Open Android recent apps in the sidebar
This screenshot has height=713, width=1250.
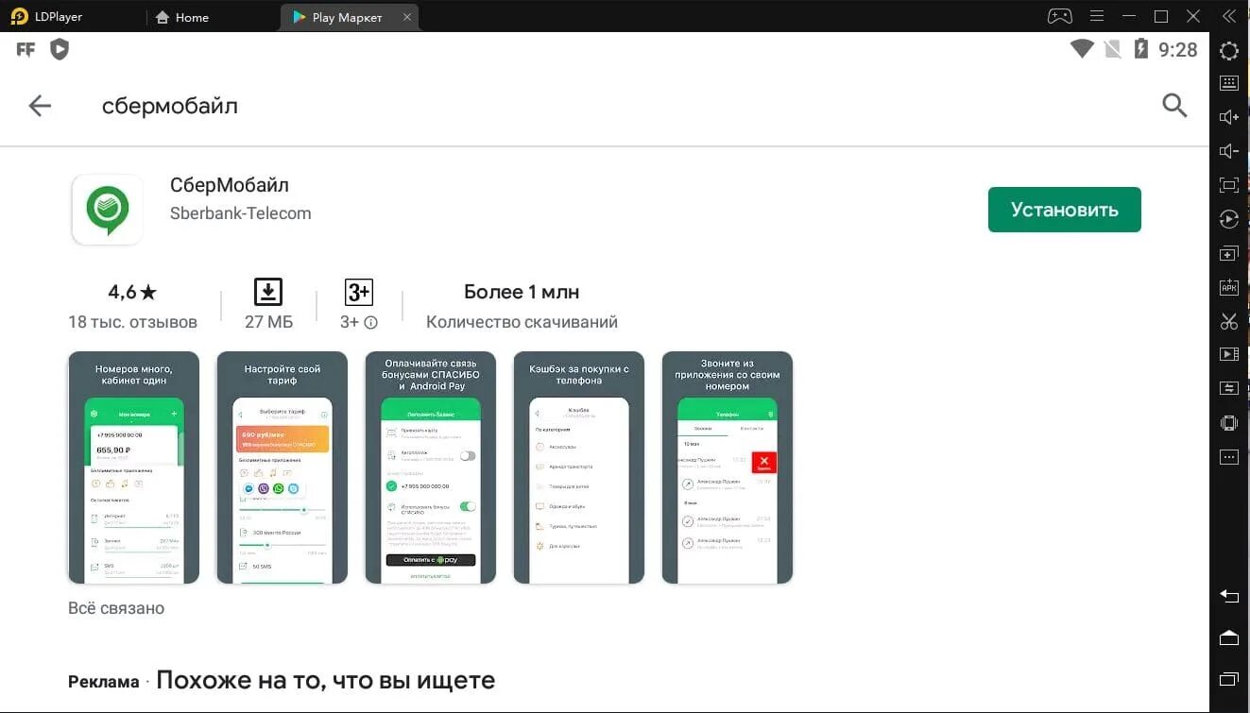coord(1229,679)
